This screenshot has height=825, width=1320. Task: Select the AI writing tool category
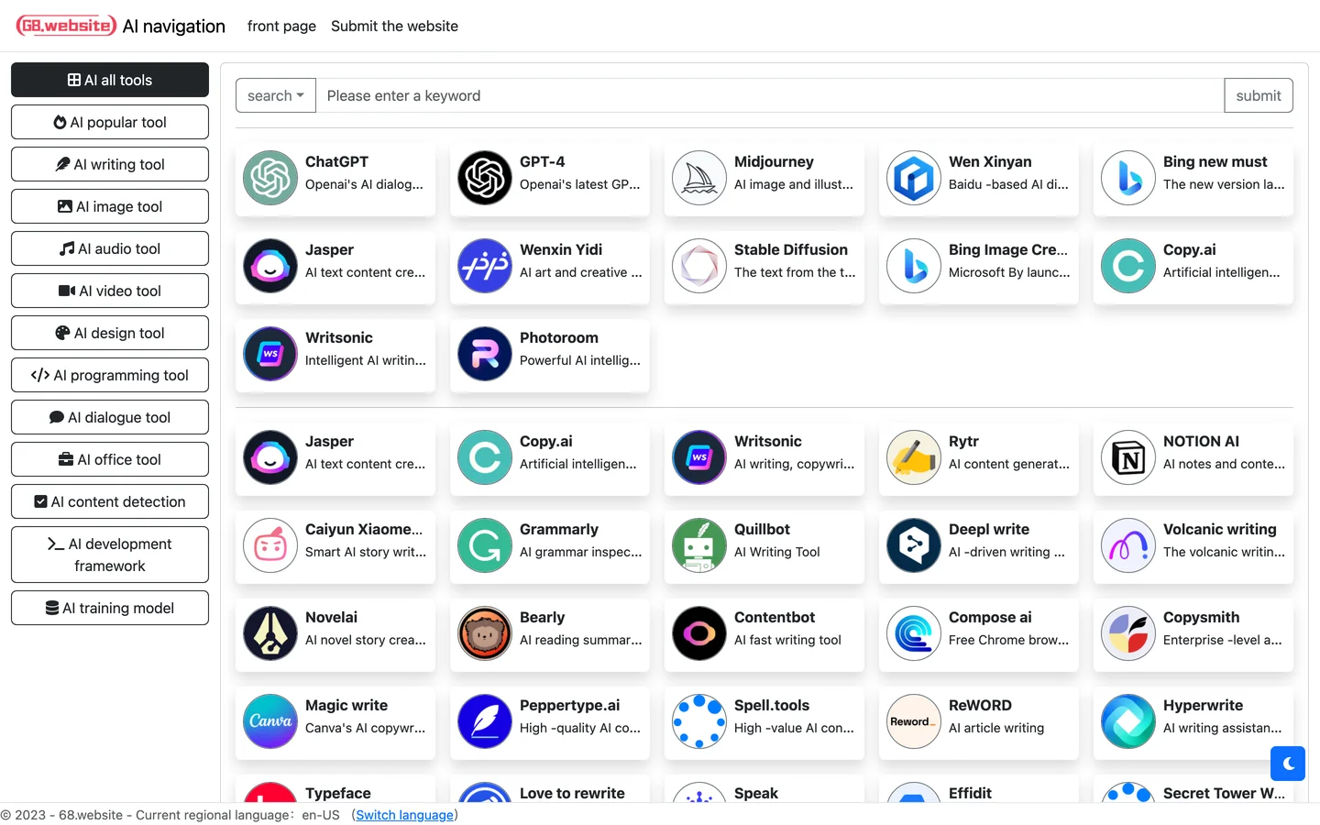pos(110,164)
